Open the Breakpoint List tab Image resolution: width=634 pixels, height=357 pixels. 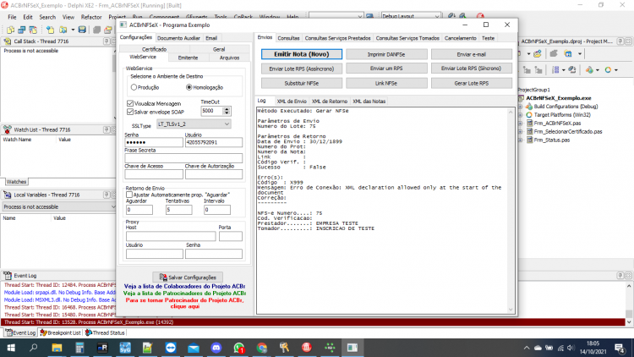61,332
